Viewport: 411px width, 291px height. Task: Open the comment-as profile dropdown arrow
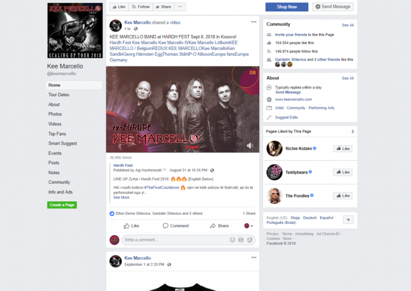tap(249, 226)
